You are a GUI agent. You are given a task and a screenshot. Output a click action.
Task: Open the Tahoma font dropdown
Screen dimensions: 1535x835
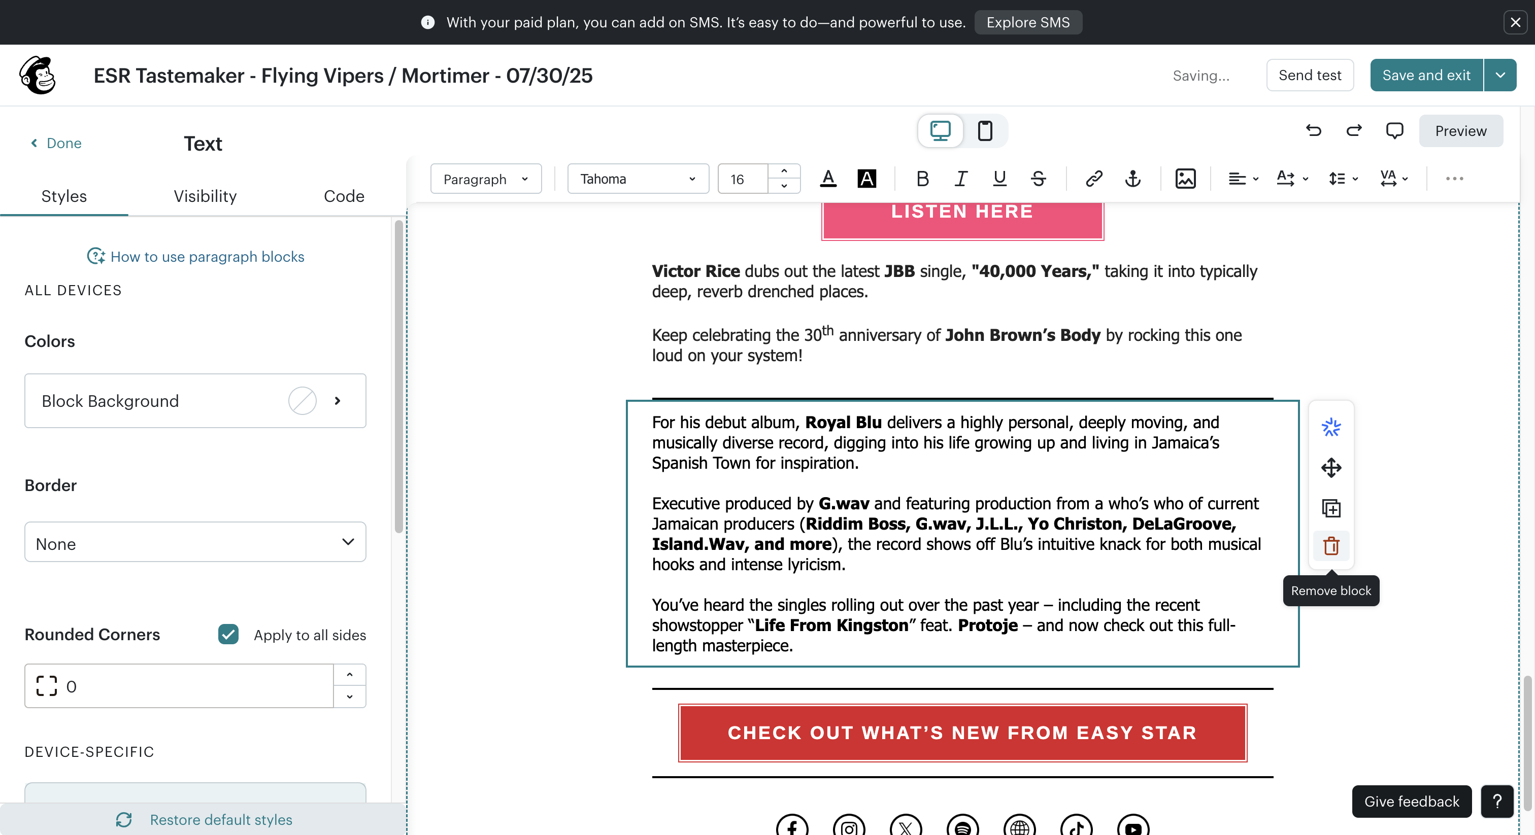[638, 179]
